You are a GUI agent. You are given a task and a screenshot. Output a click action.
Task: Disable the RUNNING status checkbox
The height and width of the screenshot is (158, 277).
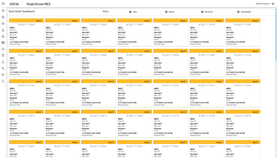tap(202, 12)
